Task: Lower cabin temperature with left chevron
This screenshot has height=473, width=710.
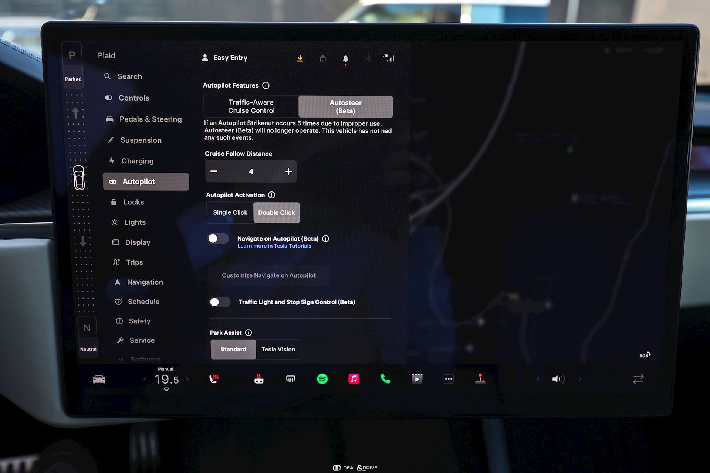Action: click(x=145, y=379)
